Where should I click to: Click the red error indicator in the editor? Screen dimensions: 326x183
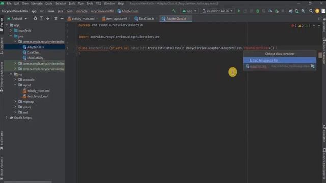click(294, 26)
